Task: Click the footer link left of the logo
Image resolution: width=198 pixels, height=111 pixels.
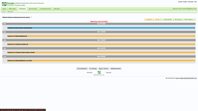Action: point(89,72)
